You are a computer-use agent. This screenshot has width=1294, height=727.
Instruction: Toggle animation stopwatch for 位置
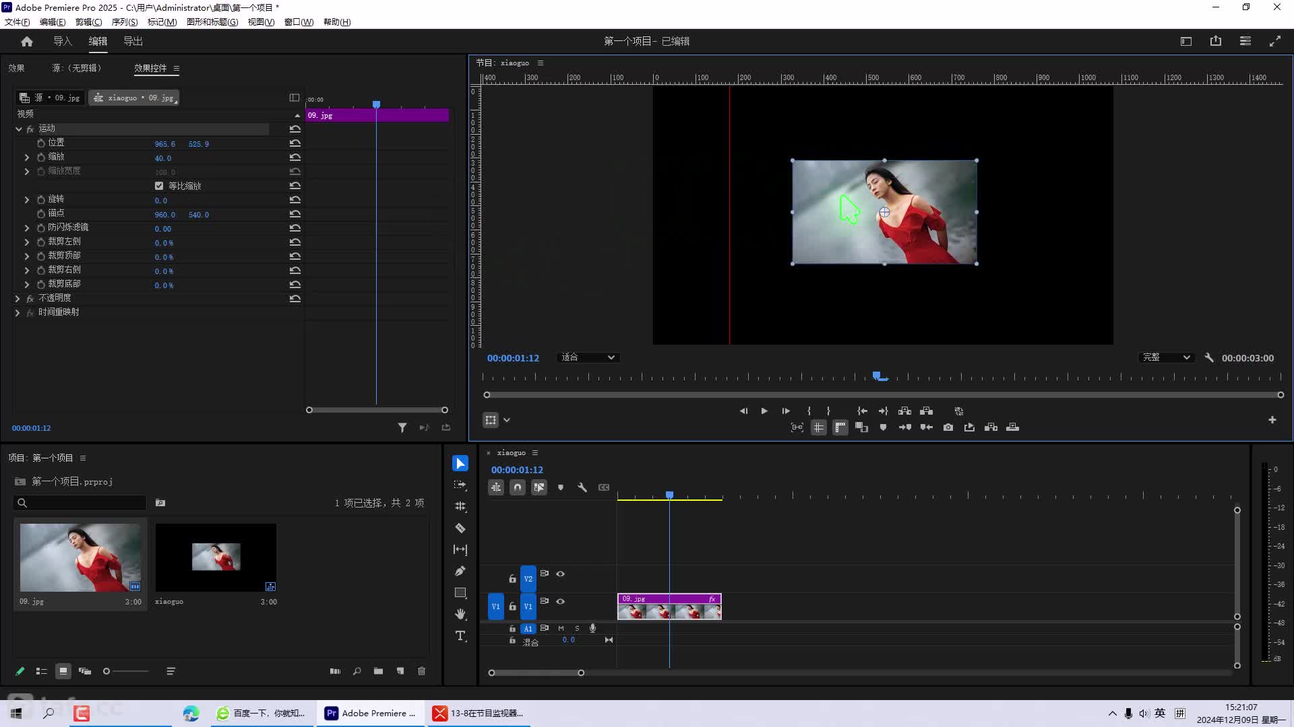[41, 143]
